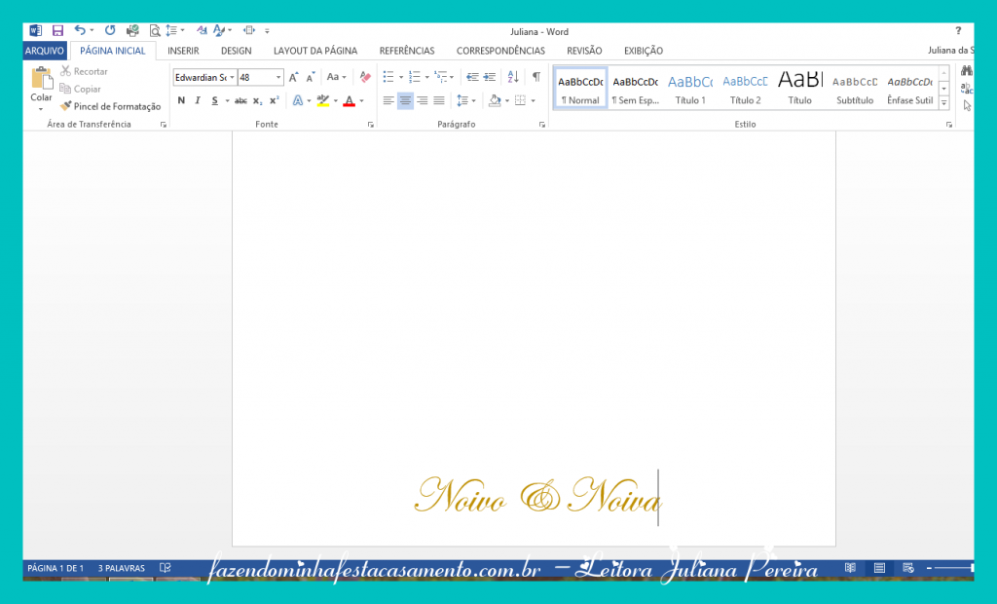Click the Undo arrow in the quick access toolbar
Image resolution: width=997 pixels, height=604 pixels.
coord(80,30)
